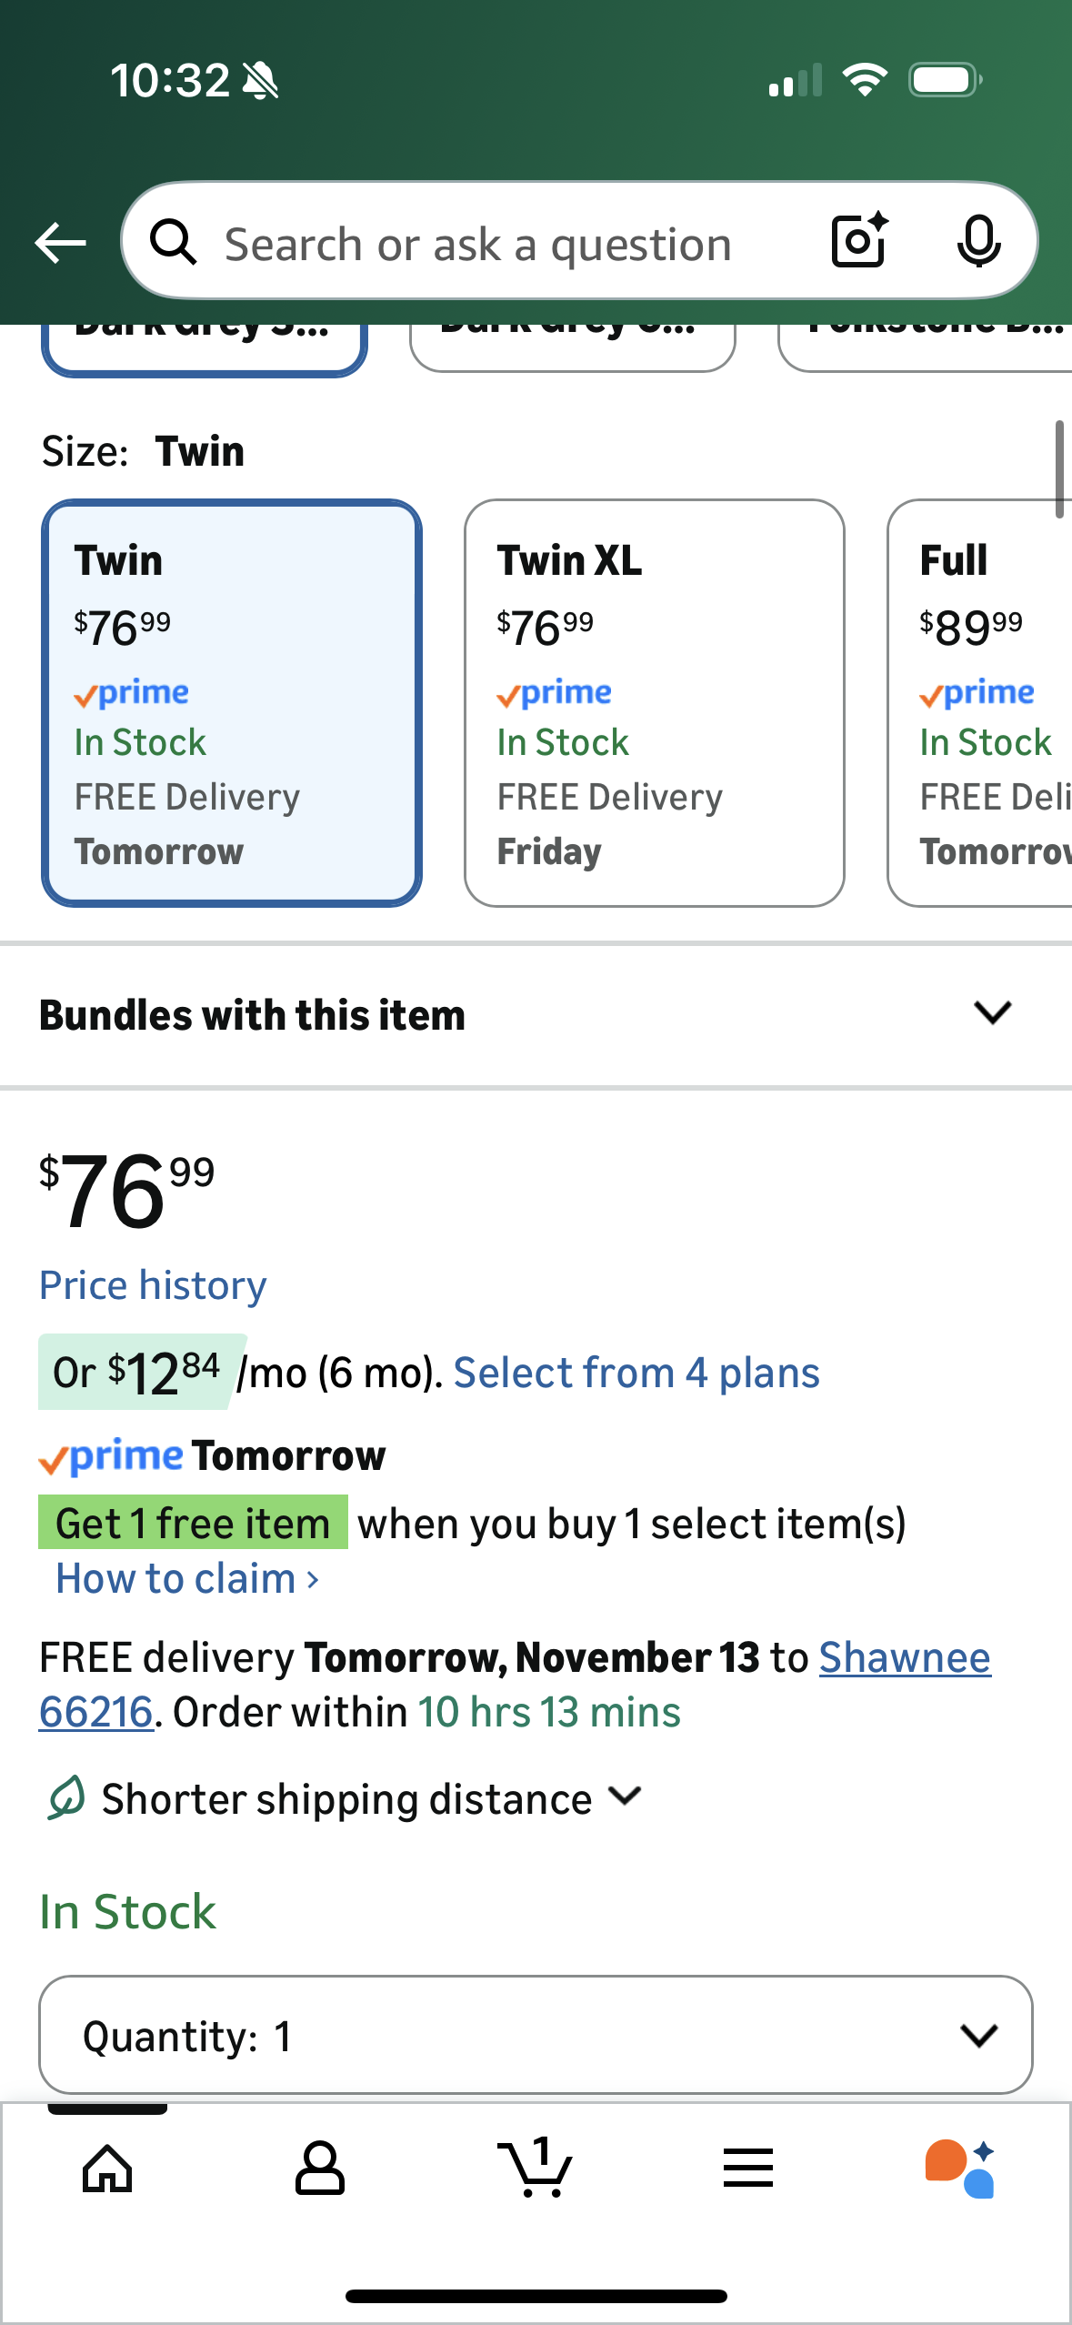Open the shopping cart icon

point(536,2169)
